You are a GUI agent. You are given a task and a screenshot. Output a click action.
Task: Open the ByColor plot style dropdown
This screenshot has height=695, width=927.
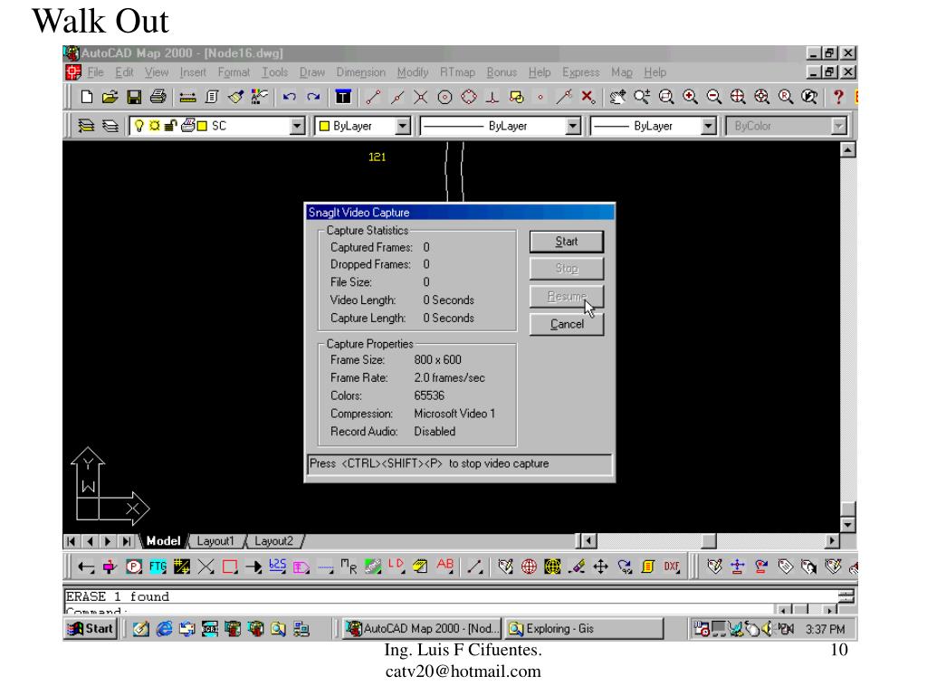pyautogui.click(x=838, y=126)
